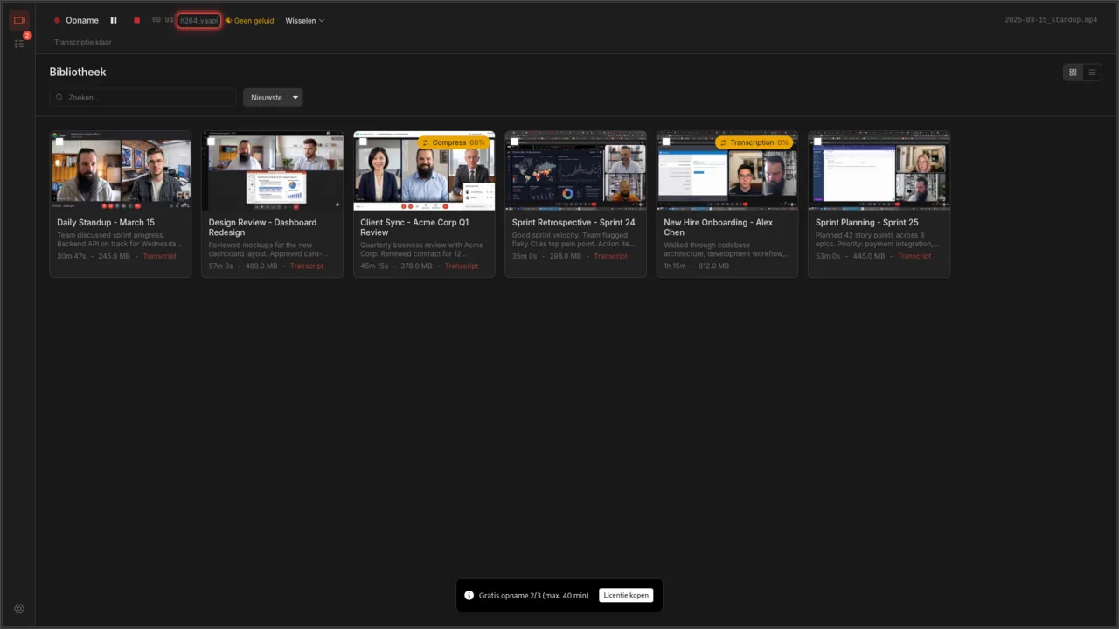
Task: Select the Design Review recording checkbox
Action: pos(211,141)
